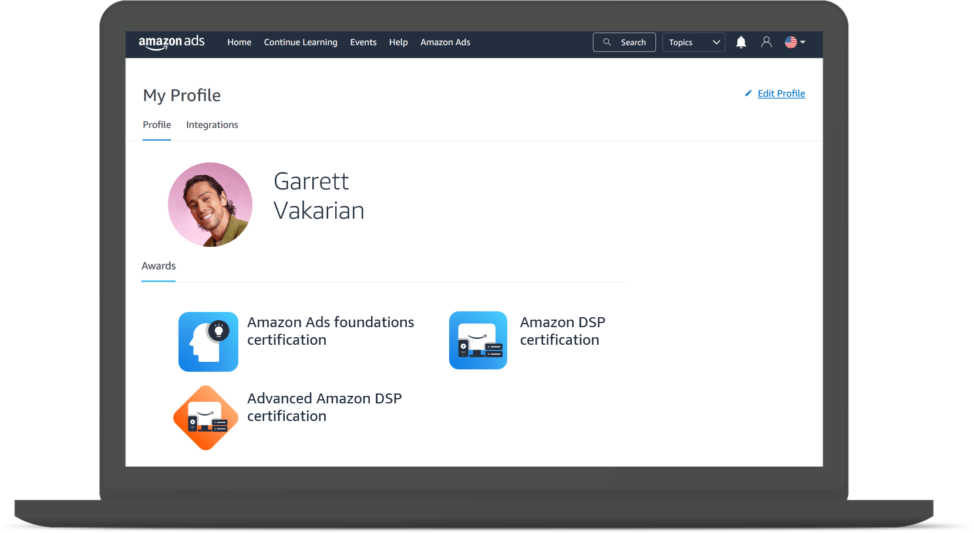Click Garrett Vakarian's profile photo
Viewport: 974px width, 533px height.
point(210,205)
